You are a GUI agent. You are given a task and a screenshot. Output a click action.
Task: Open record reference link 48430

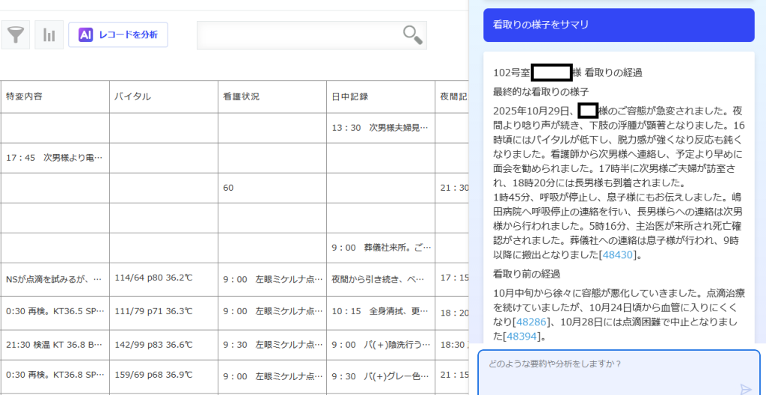click(617, 255)
